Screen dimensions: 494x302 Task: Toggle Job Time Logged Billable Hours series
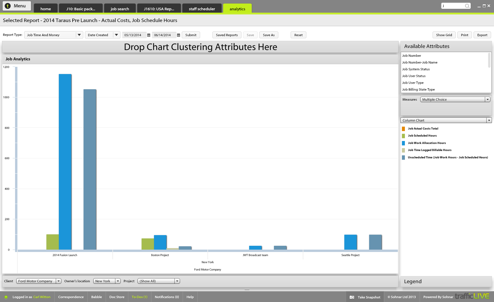(429, 150)
